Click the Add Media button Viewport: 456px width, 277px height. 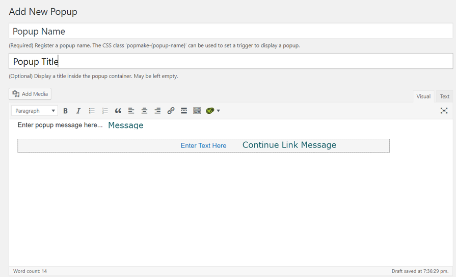point(30,94)
